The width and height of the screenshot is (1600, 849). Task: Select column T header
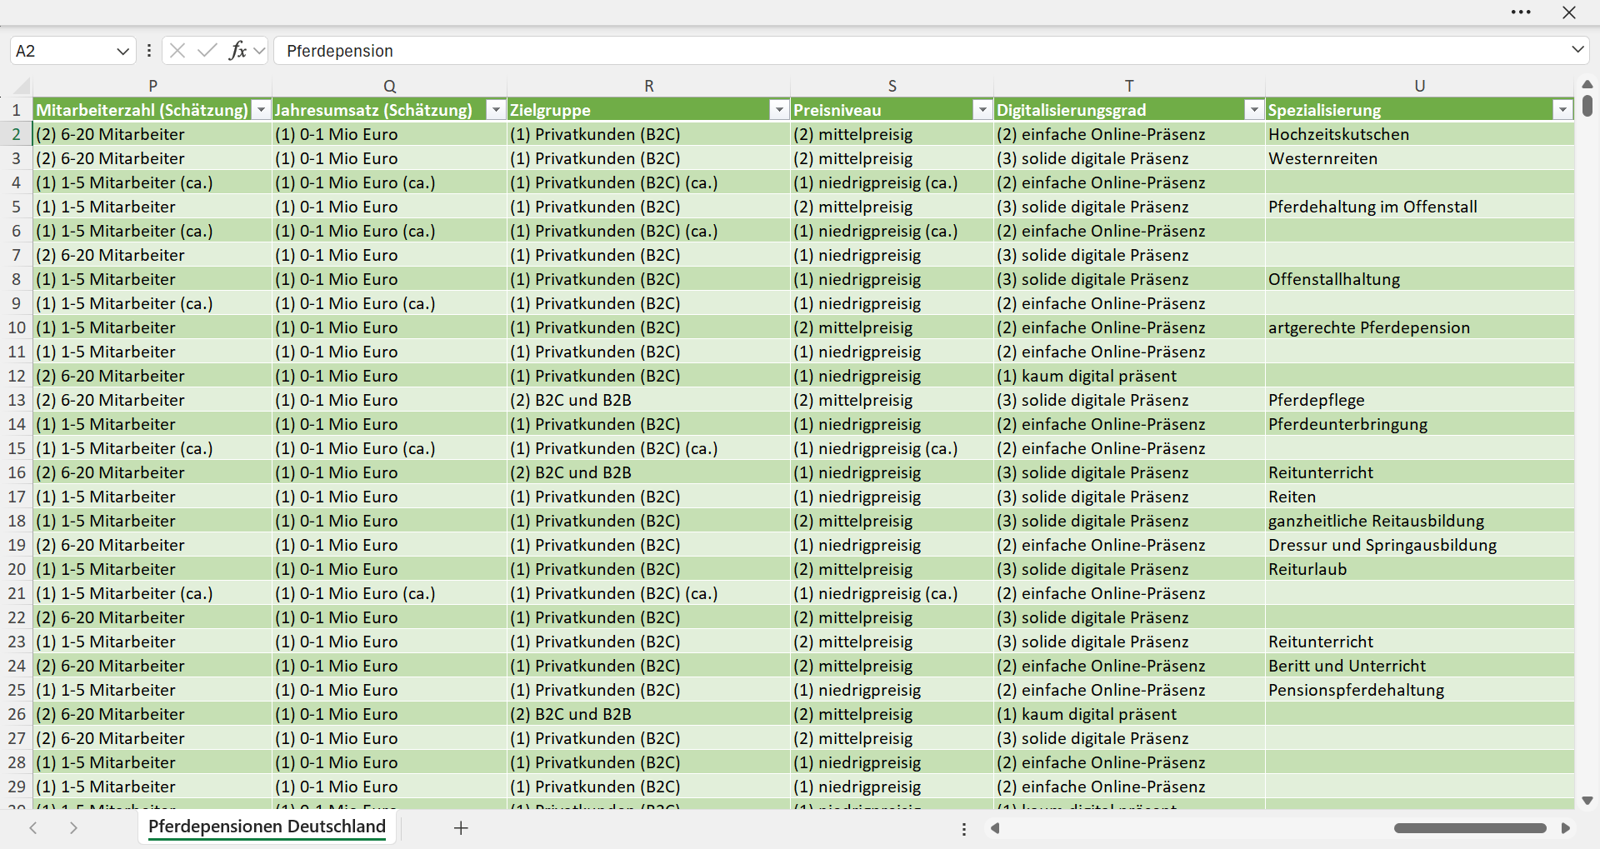pyautogui.click(x=1129, y=86)
